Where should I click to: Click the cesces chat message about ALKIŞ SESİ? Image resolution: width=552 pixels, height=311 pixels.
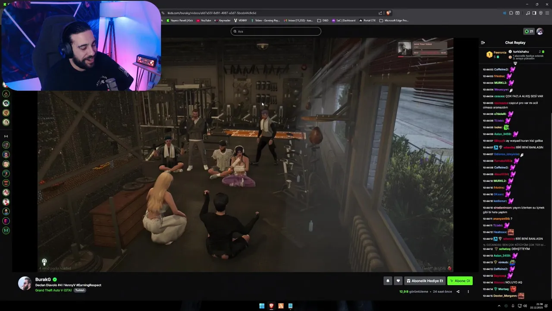[513, 96]
